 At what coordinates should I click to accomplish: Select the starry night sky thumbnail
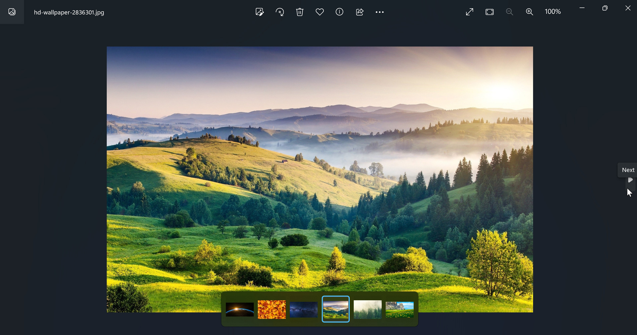(304, 310)
